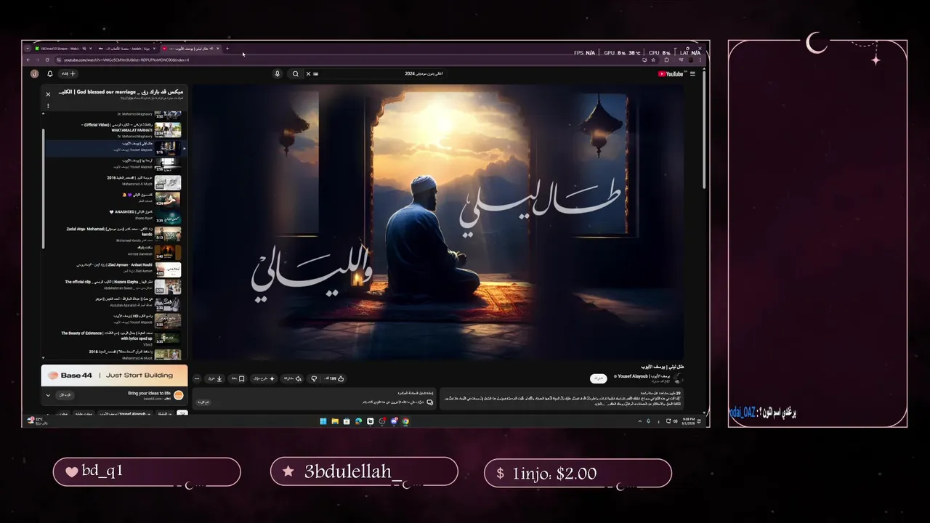Clear the search box with X
Screen dimensions: 930x523
pos(308,73)
